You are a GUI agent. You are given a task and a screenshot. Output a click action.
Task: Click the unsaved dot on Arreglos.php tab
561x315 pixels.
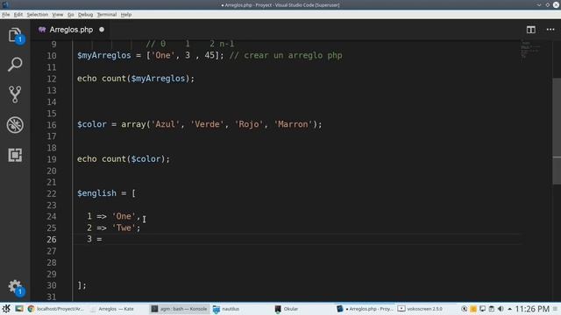coord(102,30)
